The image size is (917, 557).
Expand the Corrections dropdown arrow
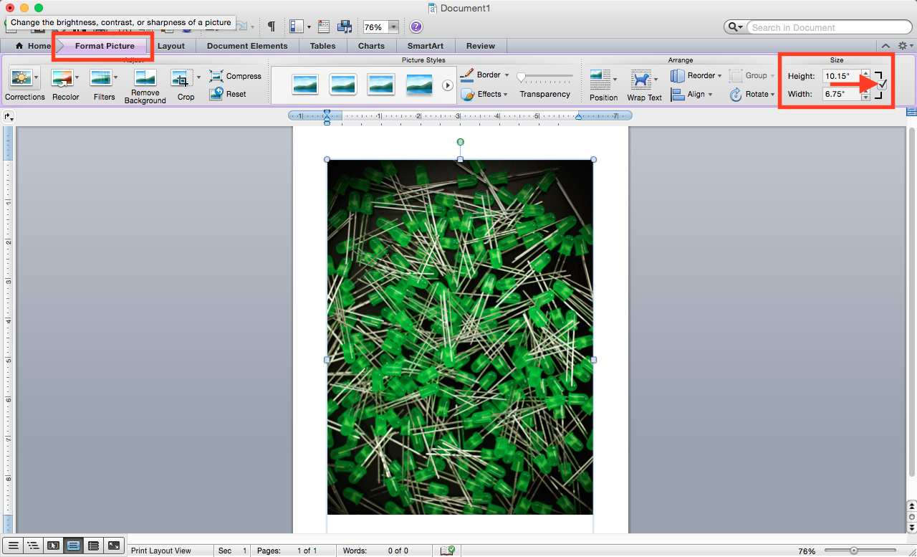coord(37,78)
